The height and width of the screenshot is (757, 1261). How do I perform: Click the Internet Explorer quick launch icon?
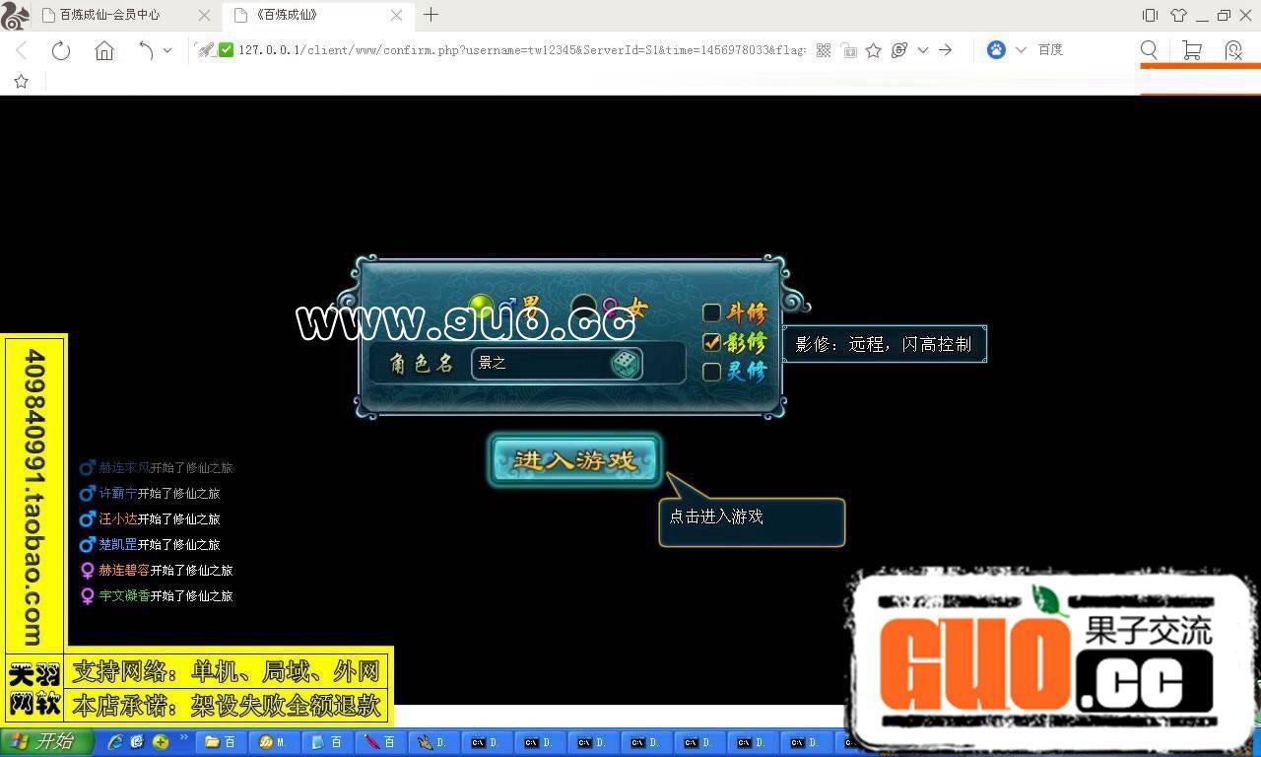click(115, 741)
